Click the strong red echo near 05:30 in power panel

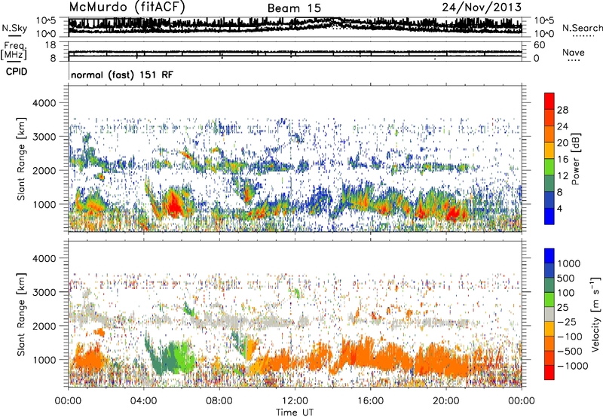(x=175, y=205)
